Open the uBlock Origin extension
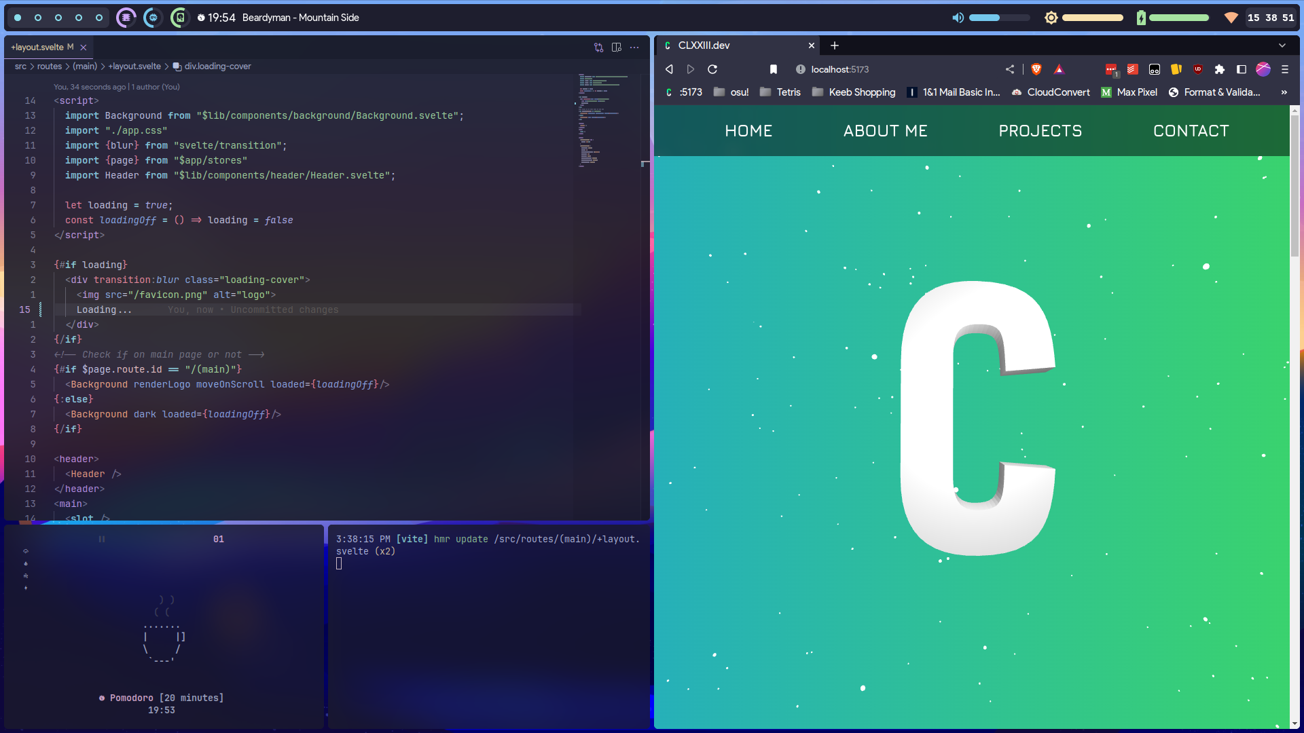Image resolution: width=1304 pixels, height=733 pixels. click(x=1198, y=69)
